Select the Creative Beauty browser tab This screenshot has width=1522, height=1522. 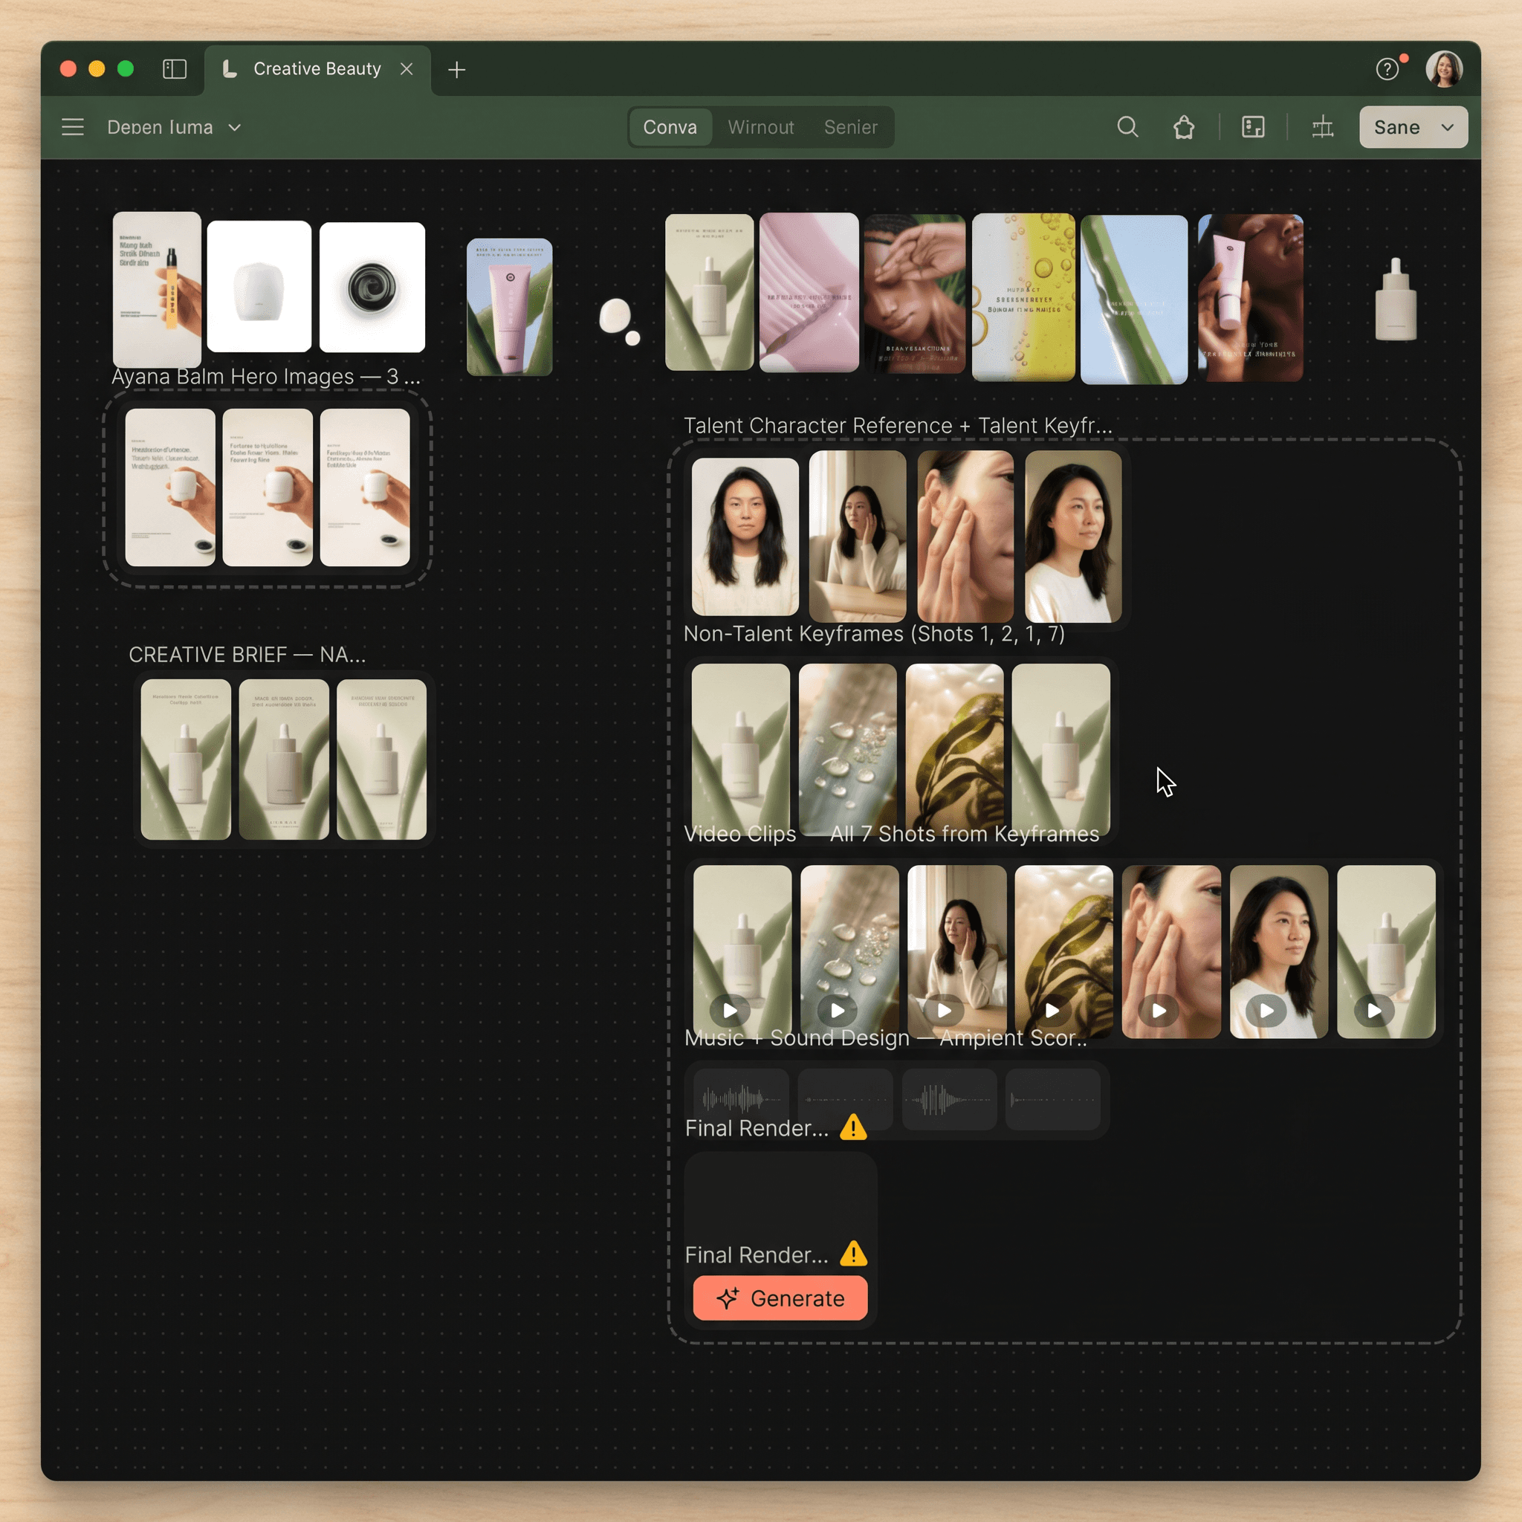317,69
